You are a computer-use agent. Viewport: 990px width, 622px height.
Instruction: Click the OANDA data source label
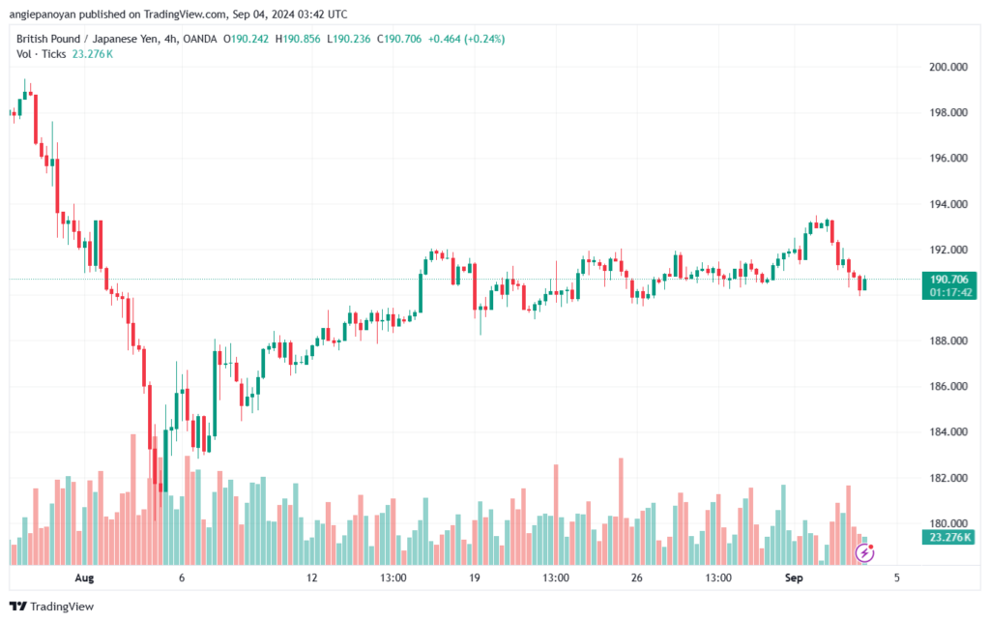(x=199, y=39)
